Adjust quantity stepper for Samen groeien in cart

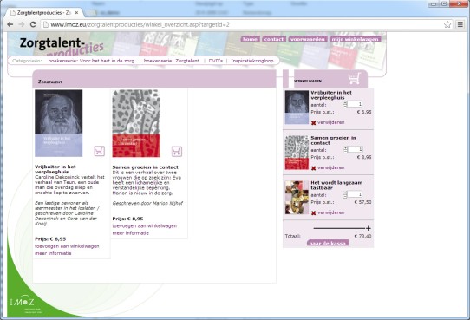(x=345, y=149)
